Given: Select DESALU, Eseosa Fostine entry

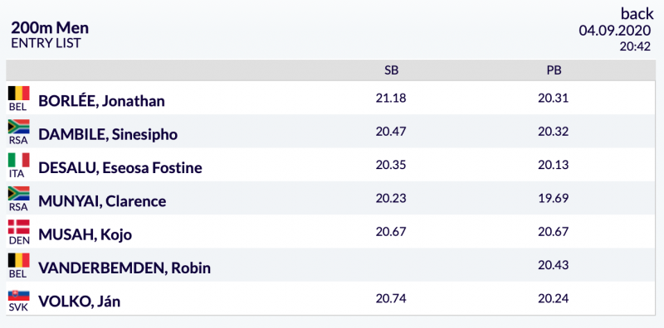Looking at the screenshot, I should pyautogui.click(x=120, y=168).
